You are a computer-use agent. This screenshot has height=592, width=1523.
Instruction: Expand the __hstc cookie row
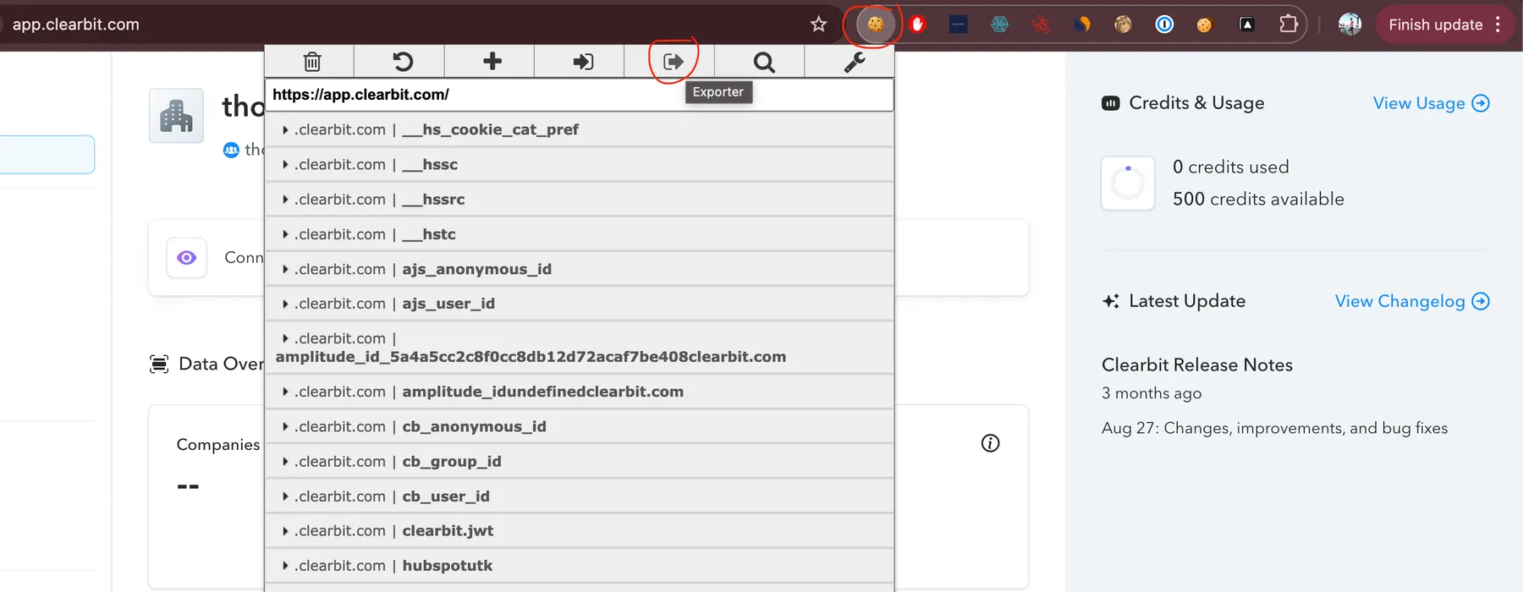[580, 234]
